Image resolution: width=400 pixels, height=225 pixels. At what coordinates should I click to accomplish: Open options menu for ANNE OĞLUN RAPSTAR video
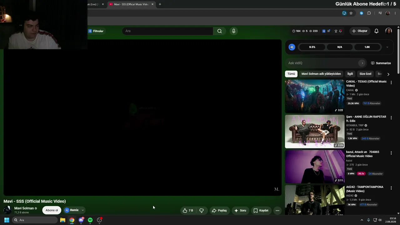click(x=391, y=118)
